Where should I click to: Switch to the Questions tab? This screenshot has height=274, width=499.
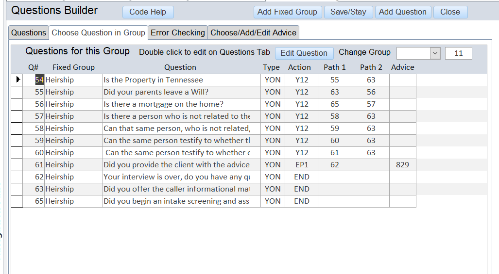tap(29, 32)
